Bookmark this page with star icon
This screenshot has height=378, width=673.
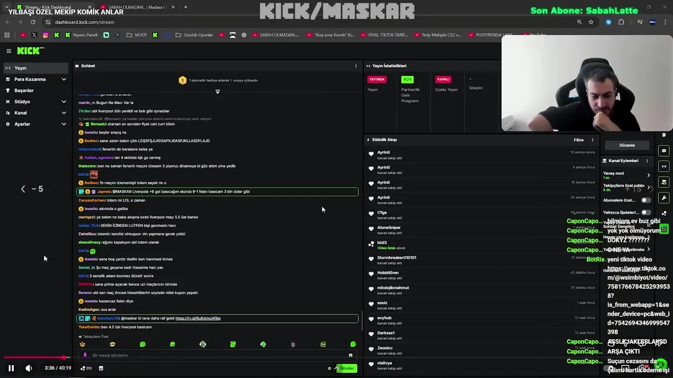[x=591, y=22]
